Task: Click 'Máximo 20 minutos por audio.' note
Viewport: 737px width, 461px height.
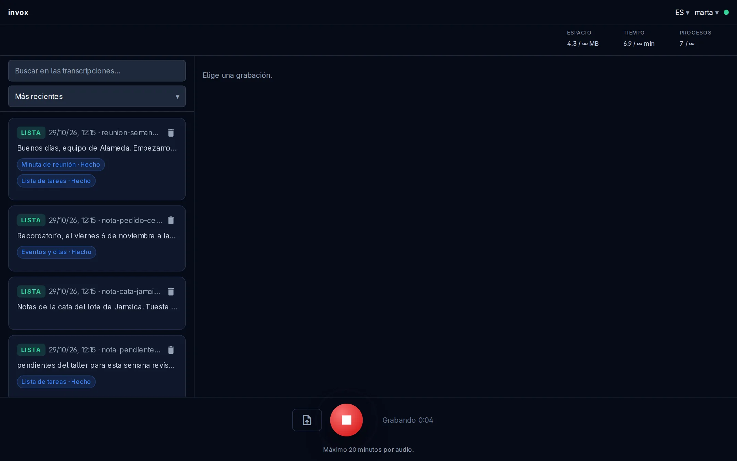Action: point(369,450)
